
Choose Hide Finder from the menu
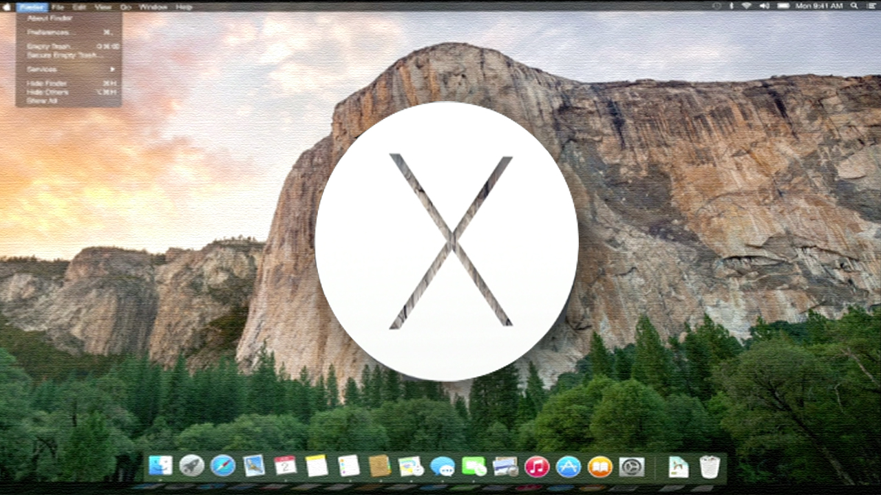47,83
